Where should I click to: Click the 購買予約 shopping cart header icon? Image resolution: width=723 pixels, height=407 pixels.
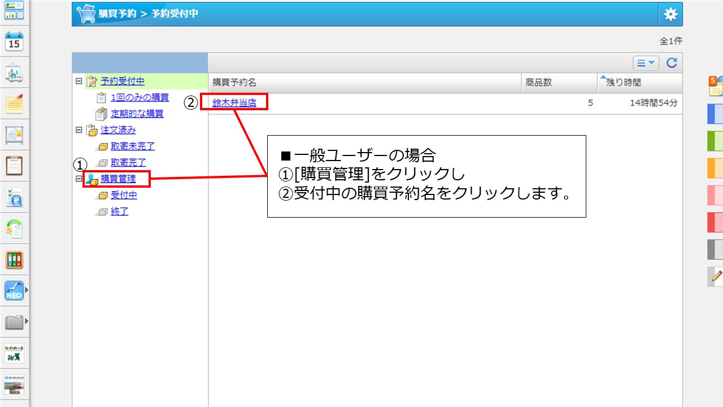85,14
